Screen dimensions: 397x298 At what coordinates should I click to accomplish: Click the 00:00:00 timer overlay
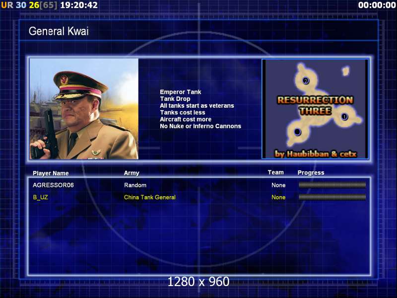pyautogui.click(x=377, y=5)
